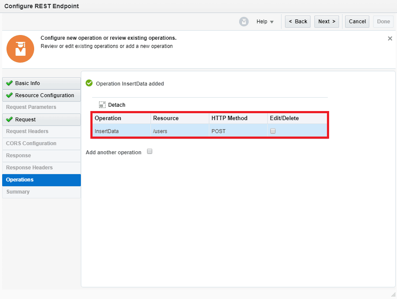The height and width of the screenshot is (299, 397).
Task: Click the orange REST adapter icon
Action: coord(20,49)
